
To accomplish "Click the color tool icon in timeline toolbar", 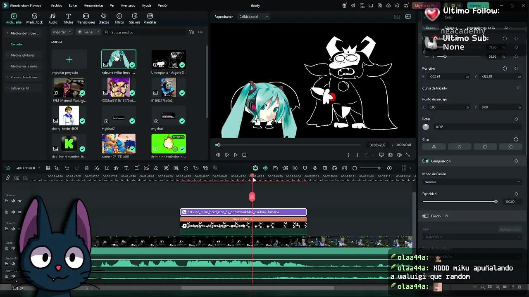I will (156, 168).
